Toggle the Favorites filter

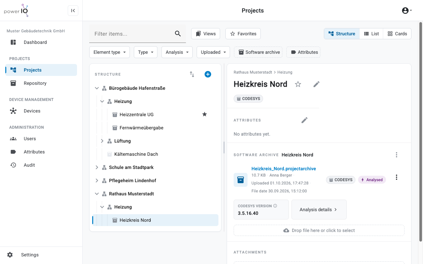(x=243, y=34)
